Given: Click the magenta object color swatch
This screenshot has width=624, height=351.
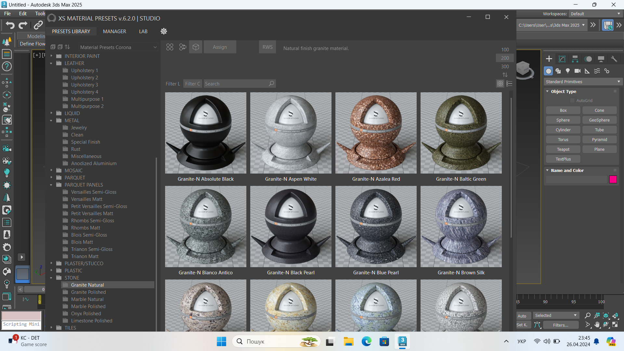Looking at the screenshot, I should tap(613, 179).
